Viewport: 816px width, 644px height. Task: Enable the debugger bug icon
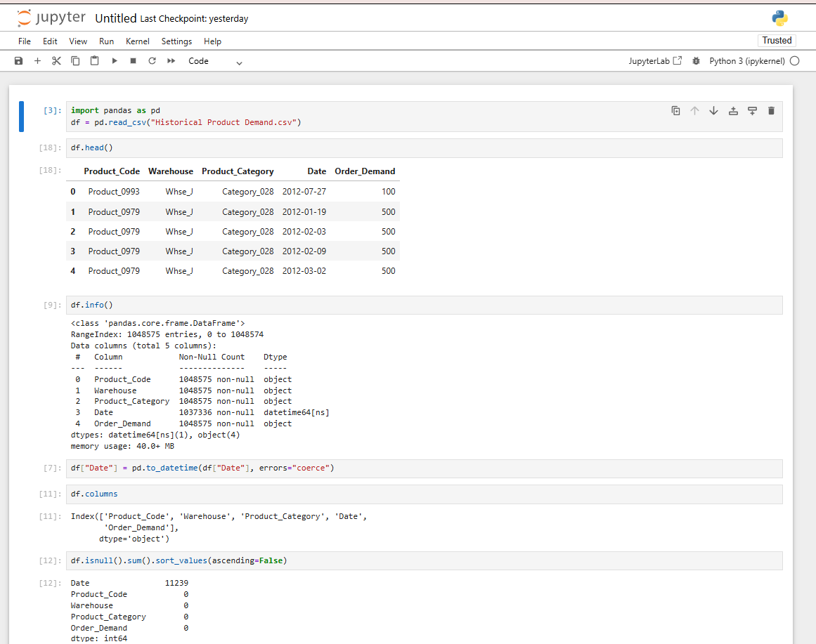[x=696, y=61]
